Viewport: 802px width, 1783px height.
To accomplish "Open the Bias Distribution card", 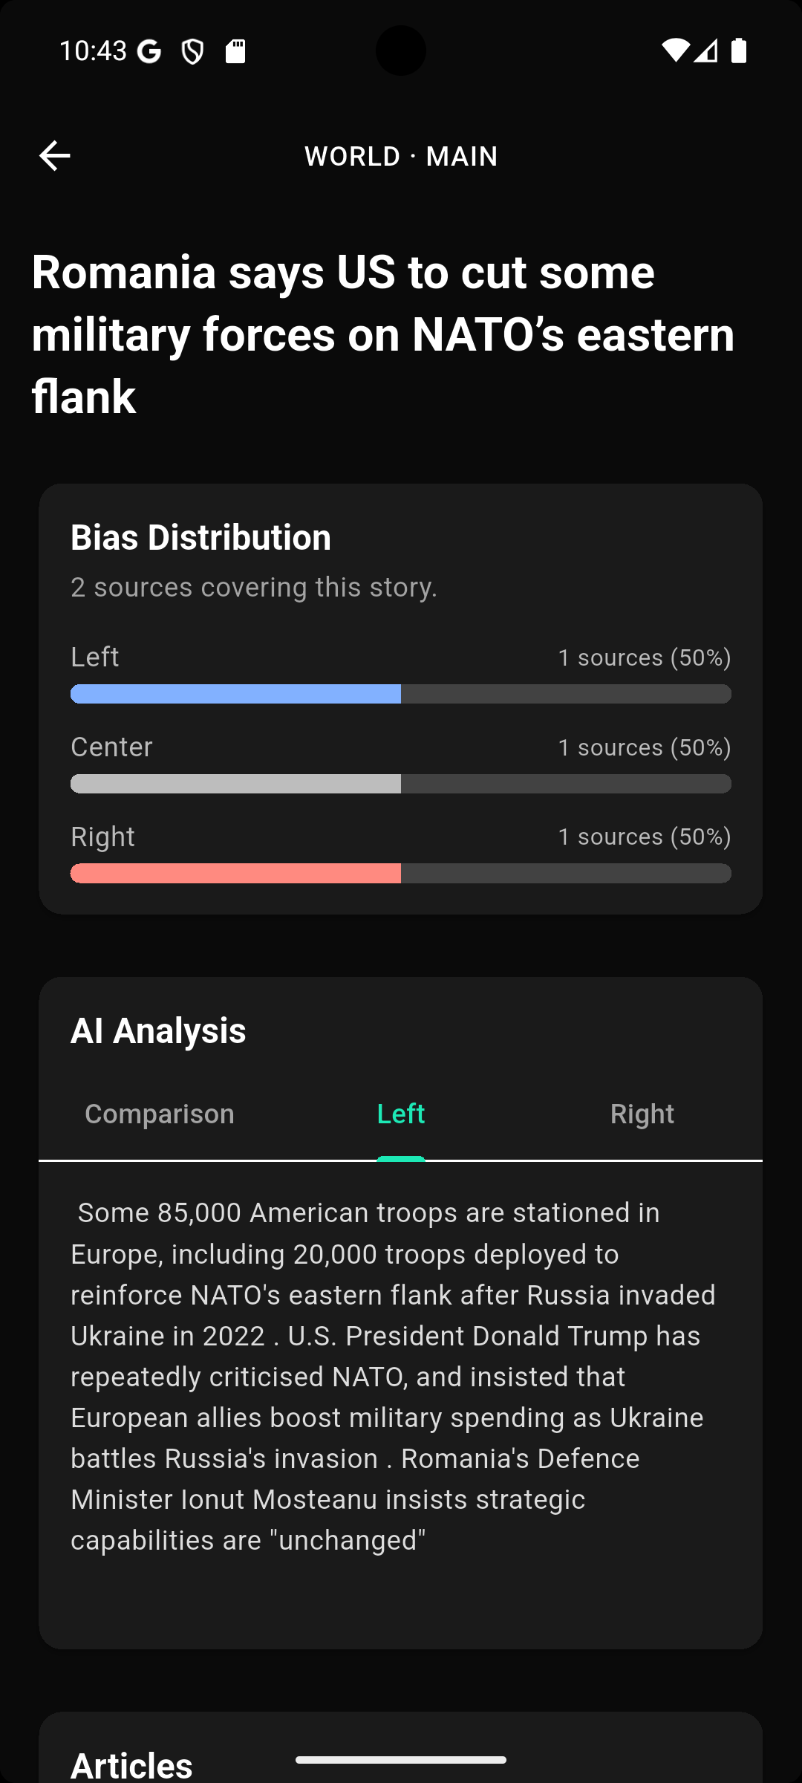I will pos(200,536).
